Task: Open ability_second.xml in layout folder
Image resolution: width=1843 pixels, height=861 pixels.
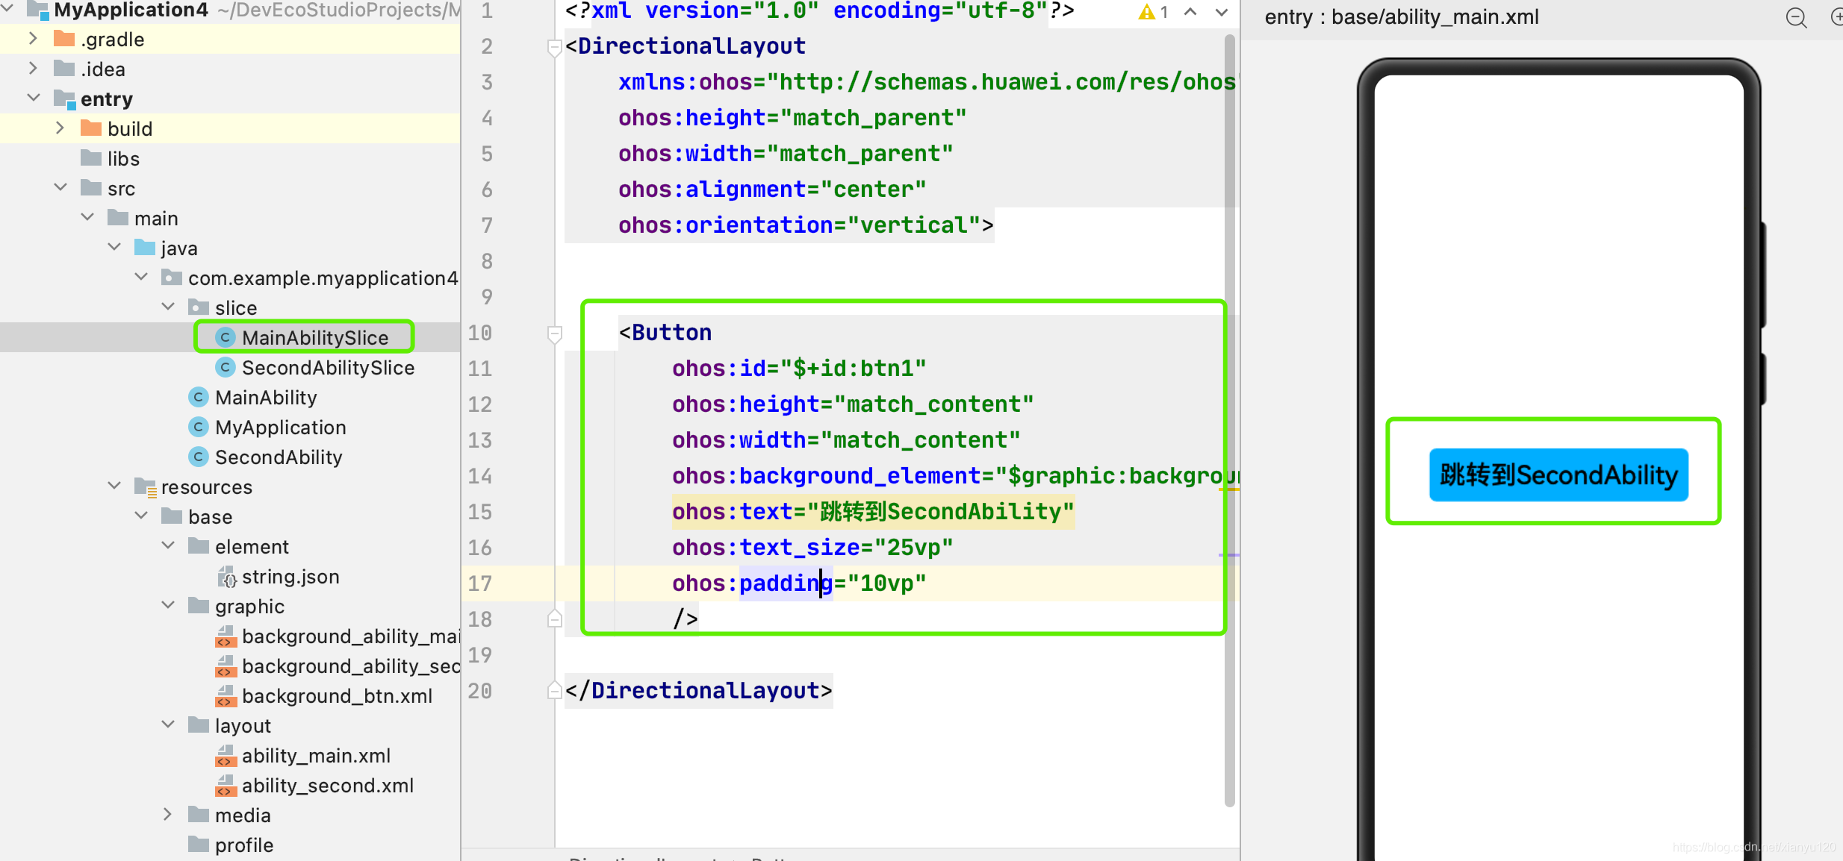Action: pyautogui.click(x=327, y=786)
